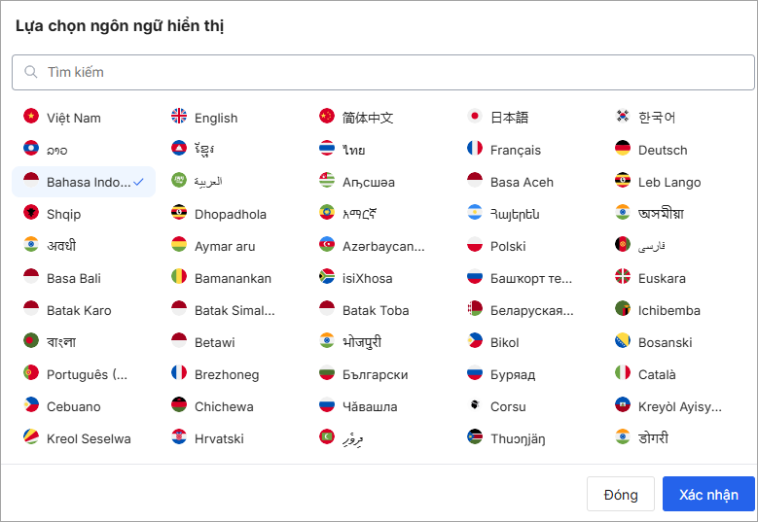Click the South Korean flag icon

(623, 116)
